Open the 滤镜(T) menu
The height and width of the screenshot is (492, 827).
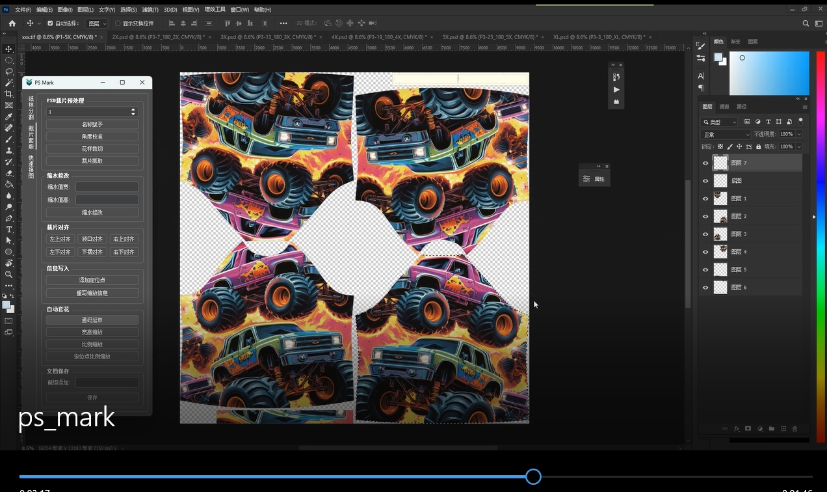click(150, 10)
